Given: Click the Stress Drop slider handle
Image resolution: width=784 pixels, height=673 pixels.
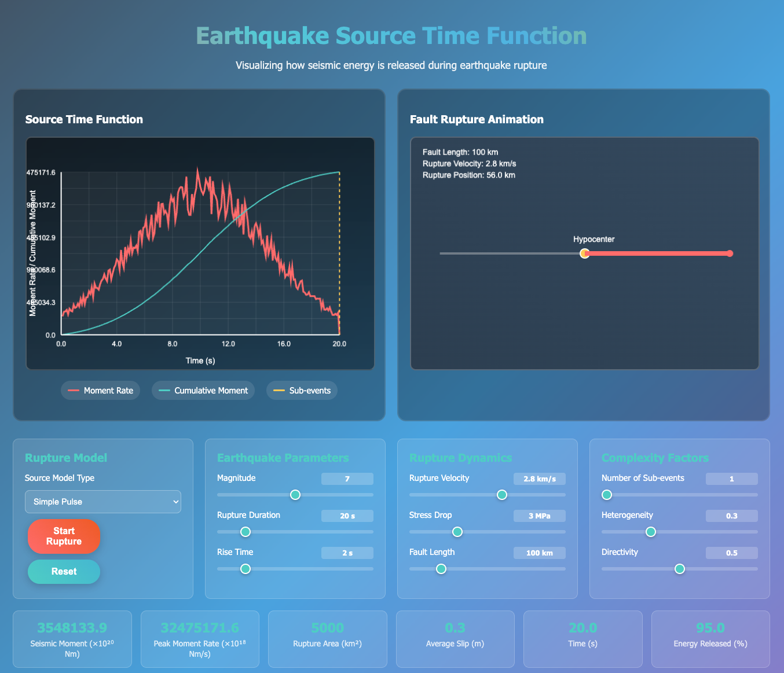Looking at the screenshot, I should [457, 532].
